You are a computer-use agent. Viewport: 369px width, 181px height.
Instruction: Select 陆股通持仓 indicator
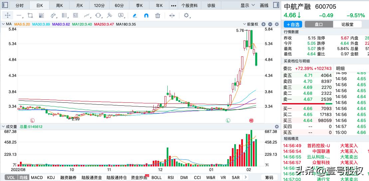coord(117,177)
